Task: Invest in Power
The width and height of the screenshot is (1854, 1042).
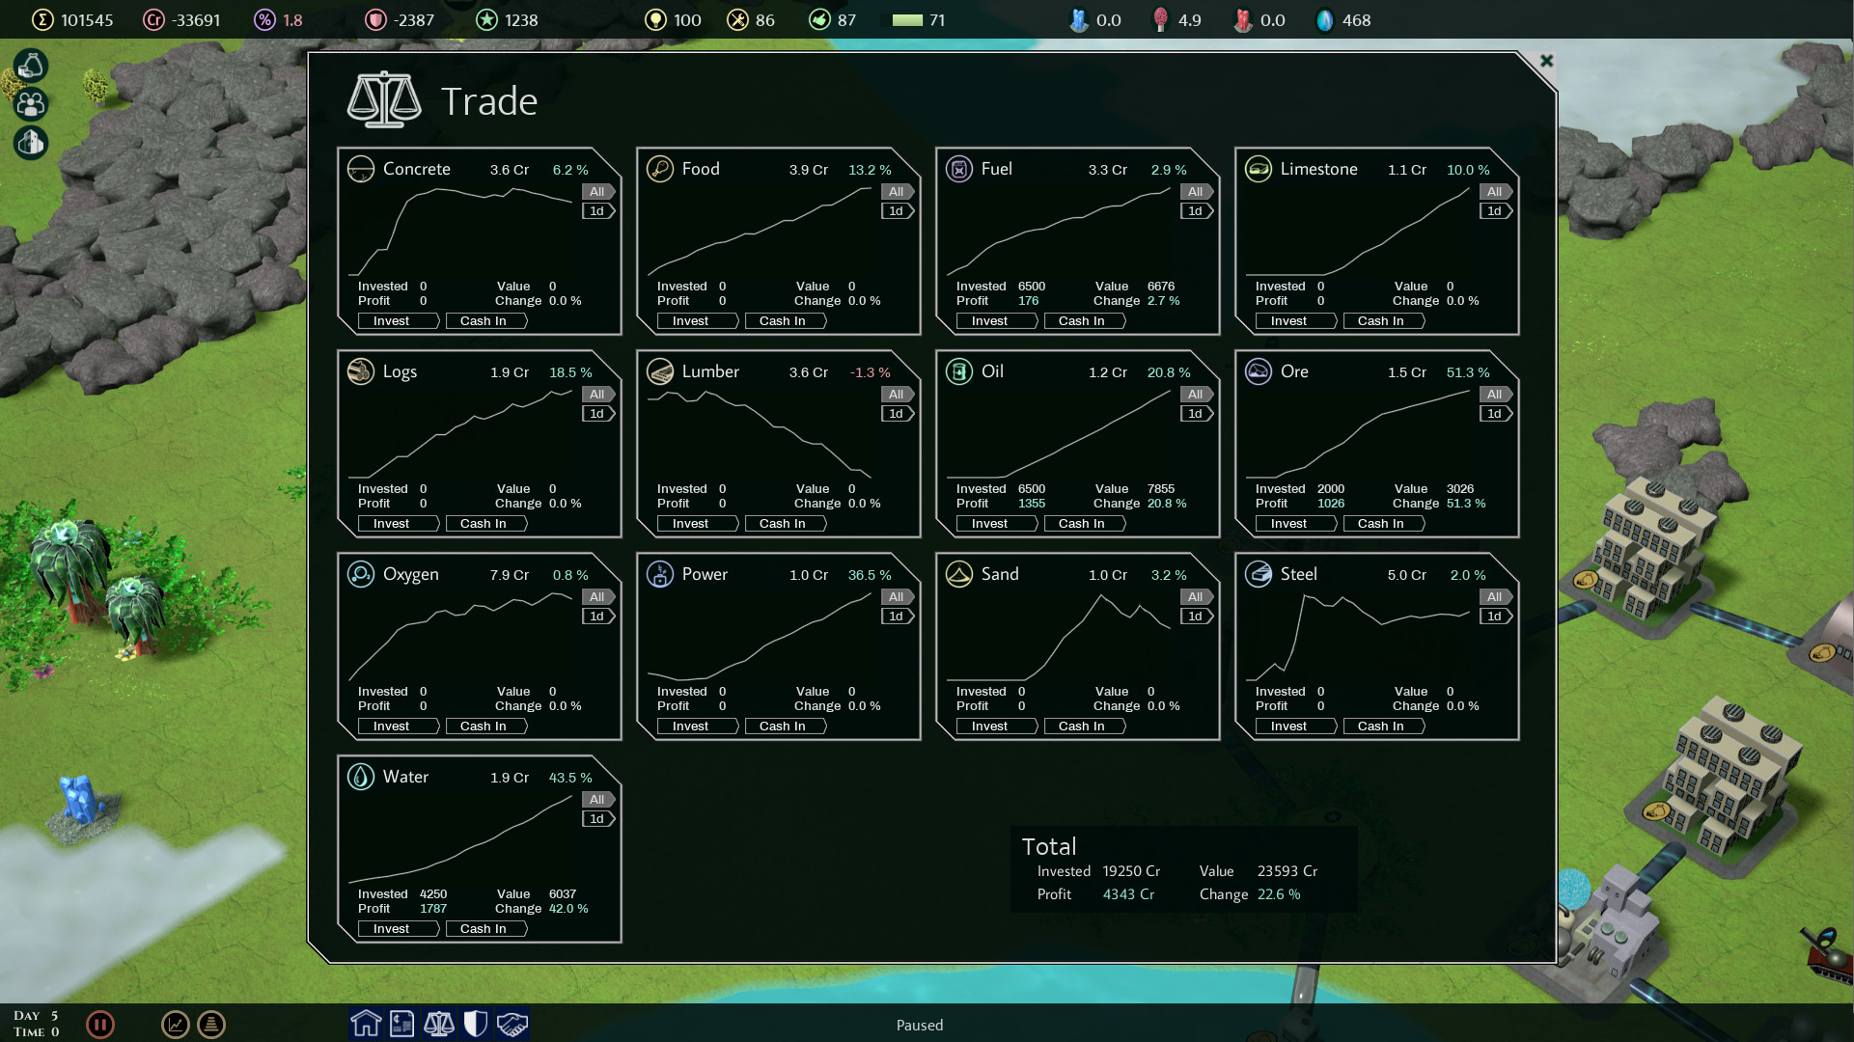Action: click(698, 727)
